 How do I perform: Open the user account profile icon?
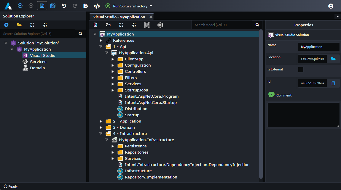(x=331, y=6)
